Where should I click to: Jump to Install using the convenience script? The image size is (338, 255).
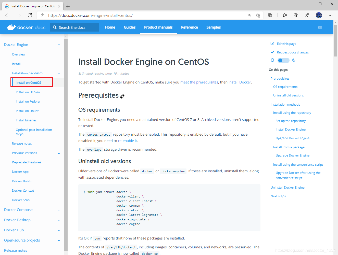click(298, 165)
